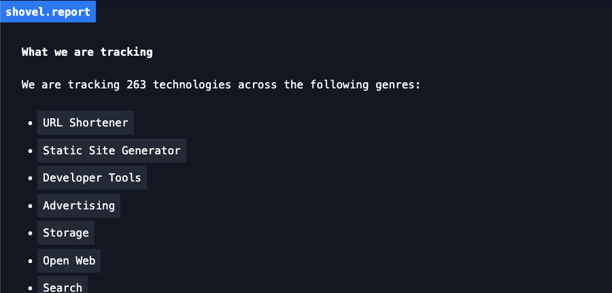Open the Storage genre link
Screen dimensions: 612x293
tap(66, 233)
